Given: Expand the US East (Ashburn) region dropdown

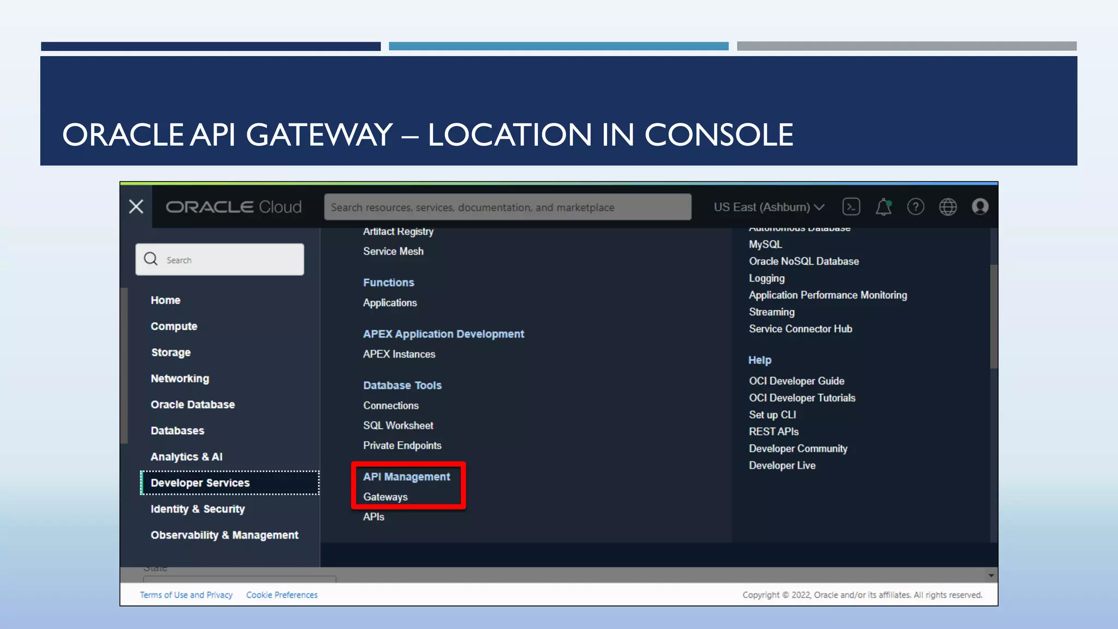Looking at the screenshot, I should [x=769, y=207].
